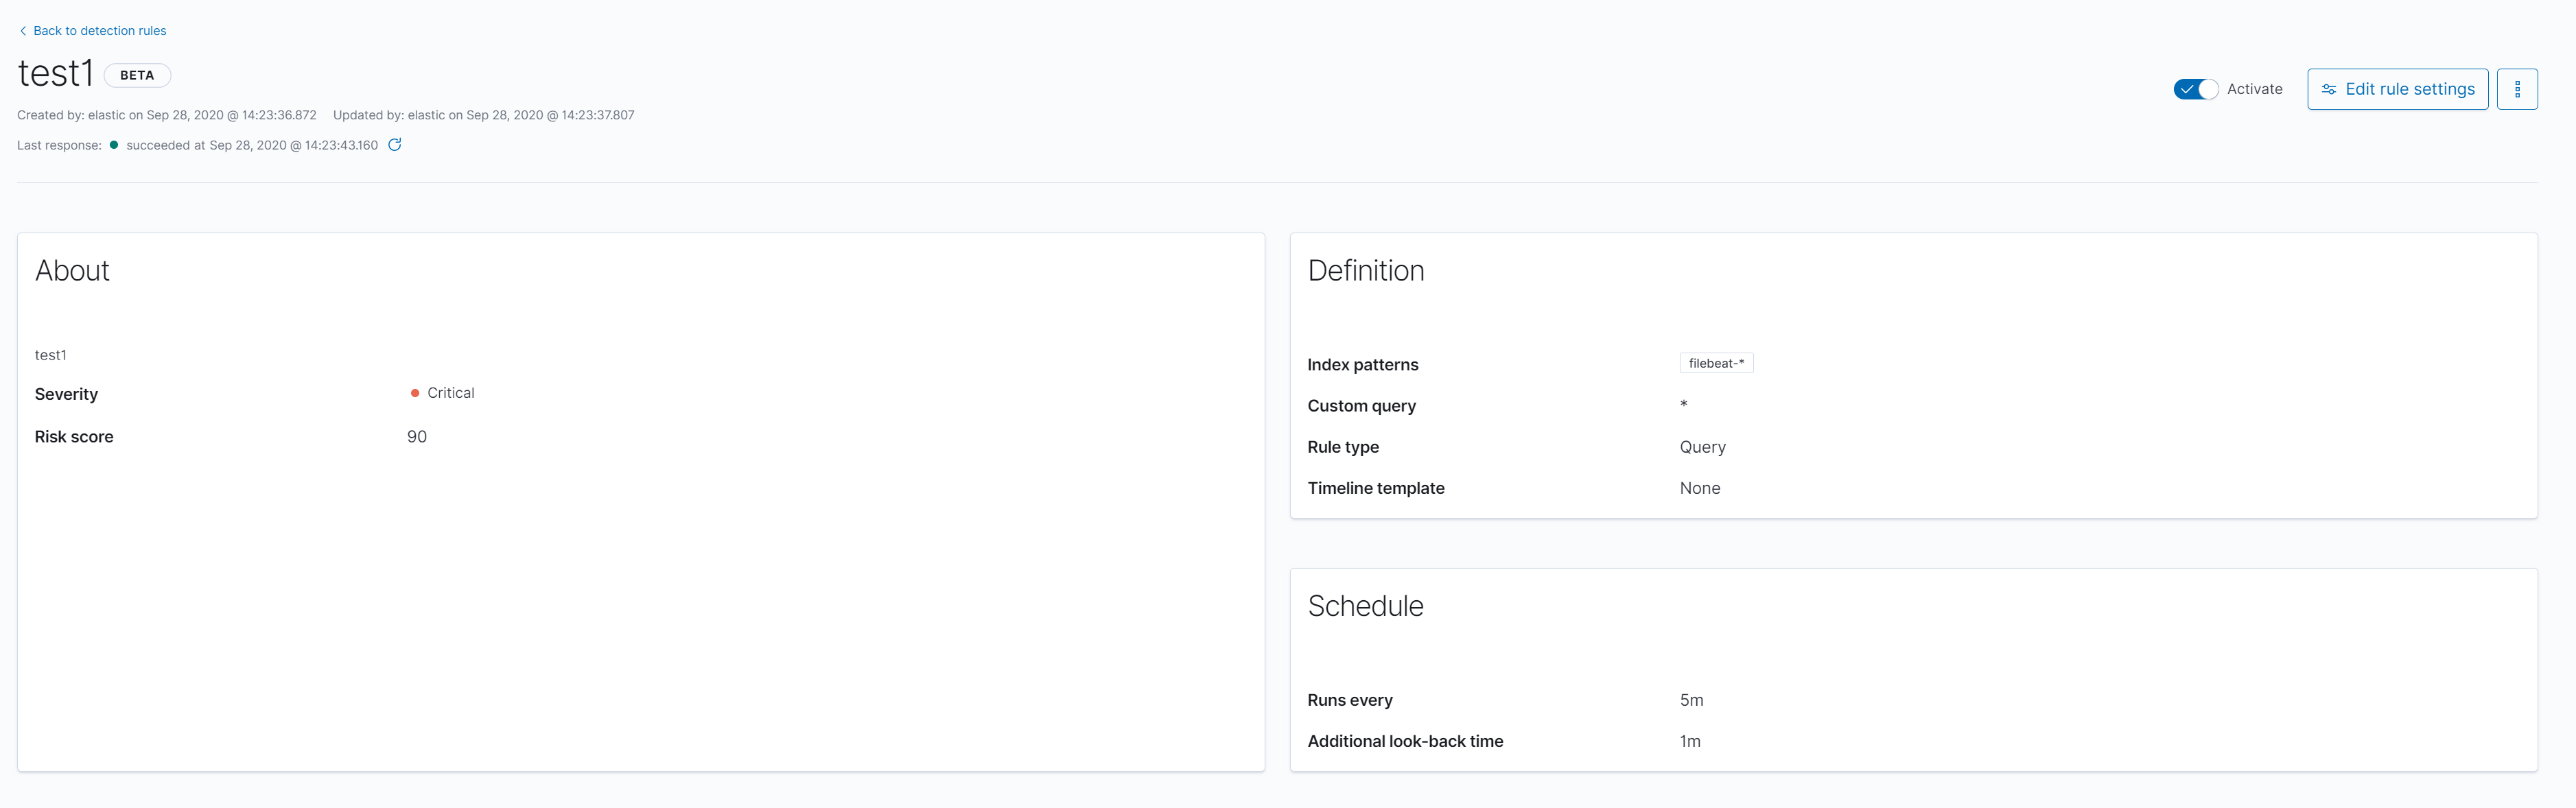
Task: Click the Runs every 5m value
Action: 1691,700
